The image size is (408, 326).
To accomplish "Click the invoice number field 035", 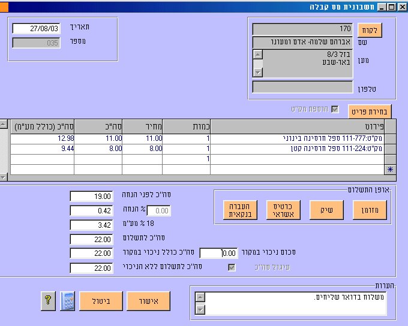I will coord(37,43).
